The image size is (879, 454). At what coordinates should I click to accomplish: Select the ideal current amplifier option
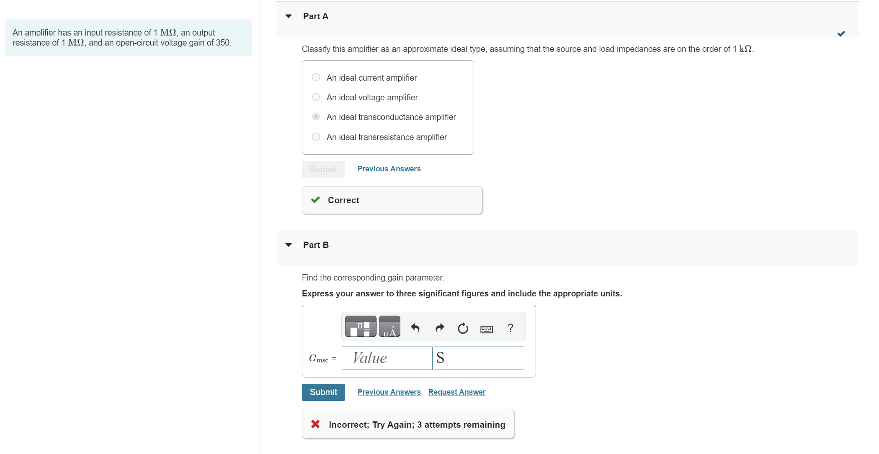pos(316,78)
